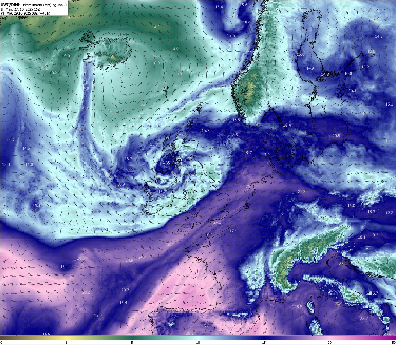Viewport: 396px width, 345px height.
Task: Click the 30 tick on the color scale
Action: 330,342
